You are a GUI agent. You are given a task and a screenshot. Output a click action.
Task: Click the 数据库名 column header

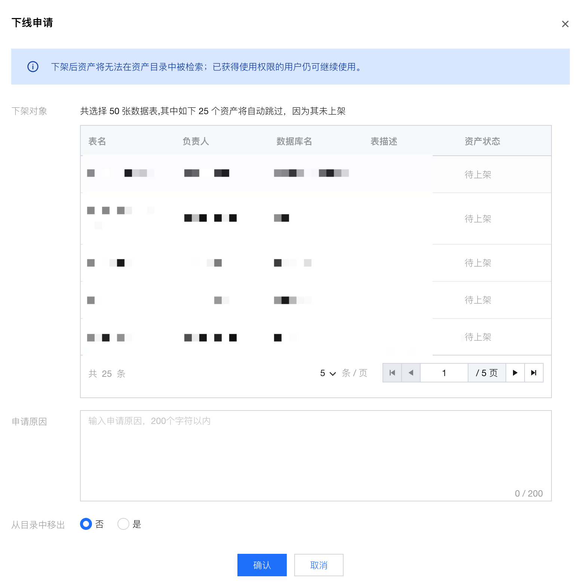pos(294,141)
